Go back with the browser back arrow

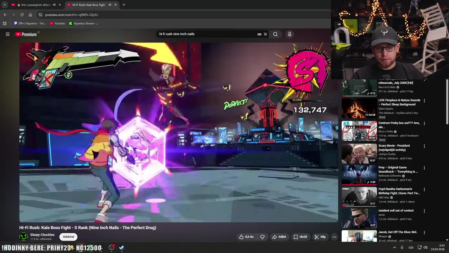5,15
